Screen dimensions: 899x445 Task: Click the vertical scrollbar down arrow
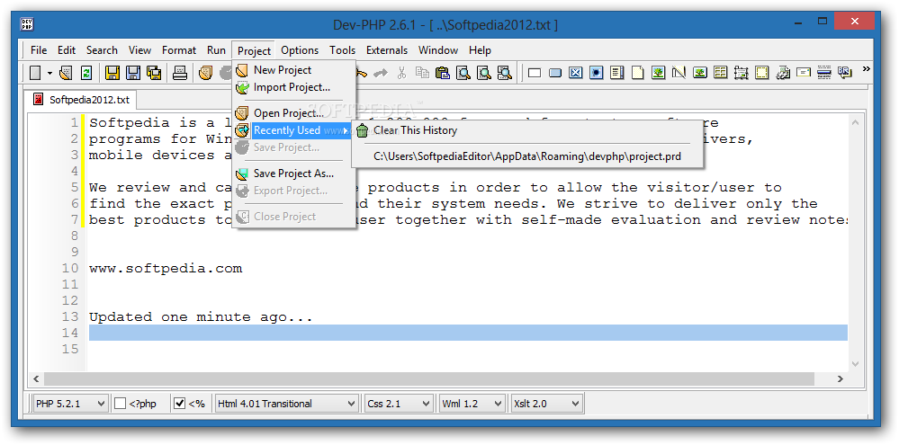(x=856, y=364)
